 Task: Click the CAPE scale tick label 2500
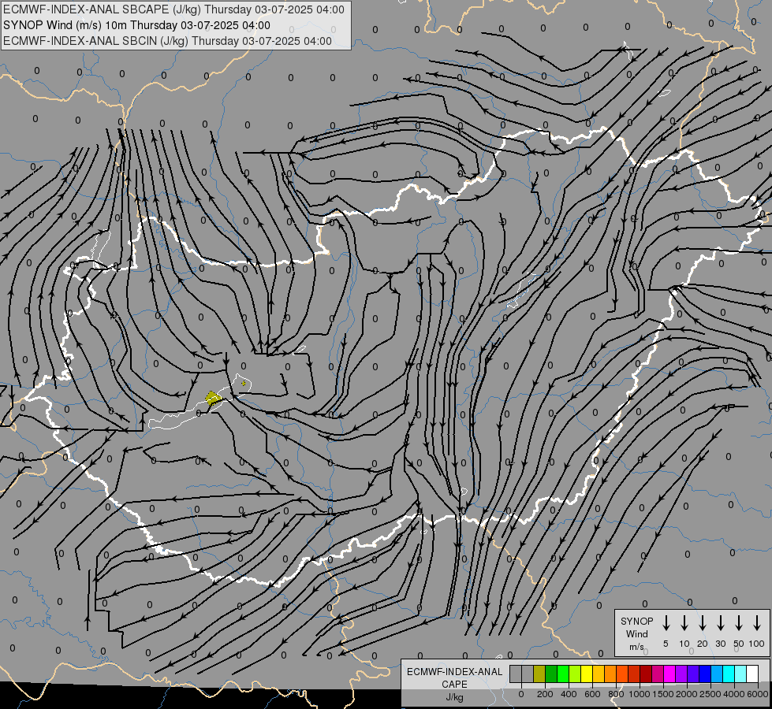point(710,694)
